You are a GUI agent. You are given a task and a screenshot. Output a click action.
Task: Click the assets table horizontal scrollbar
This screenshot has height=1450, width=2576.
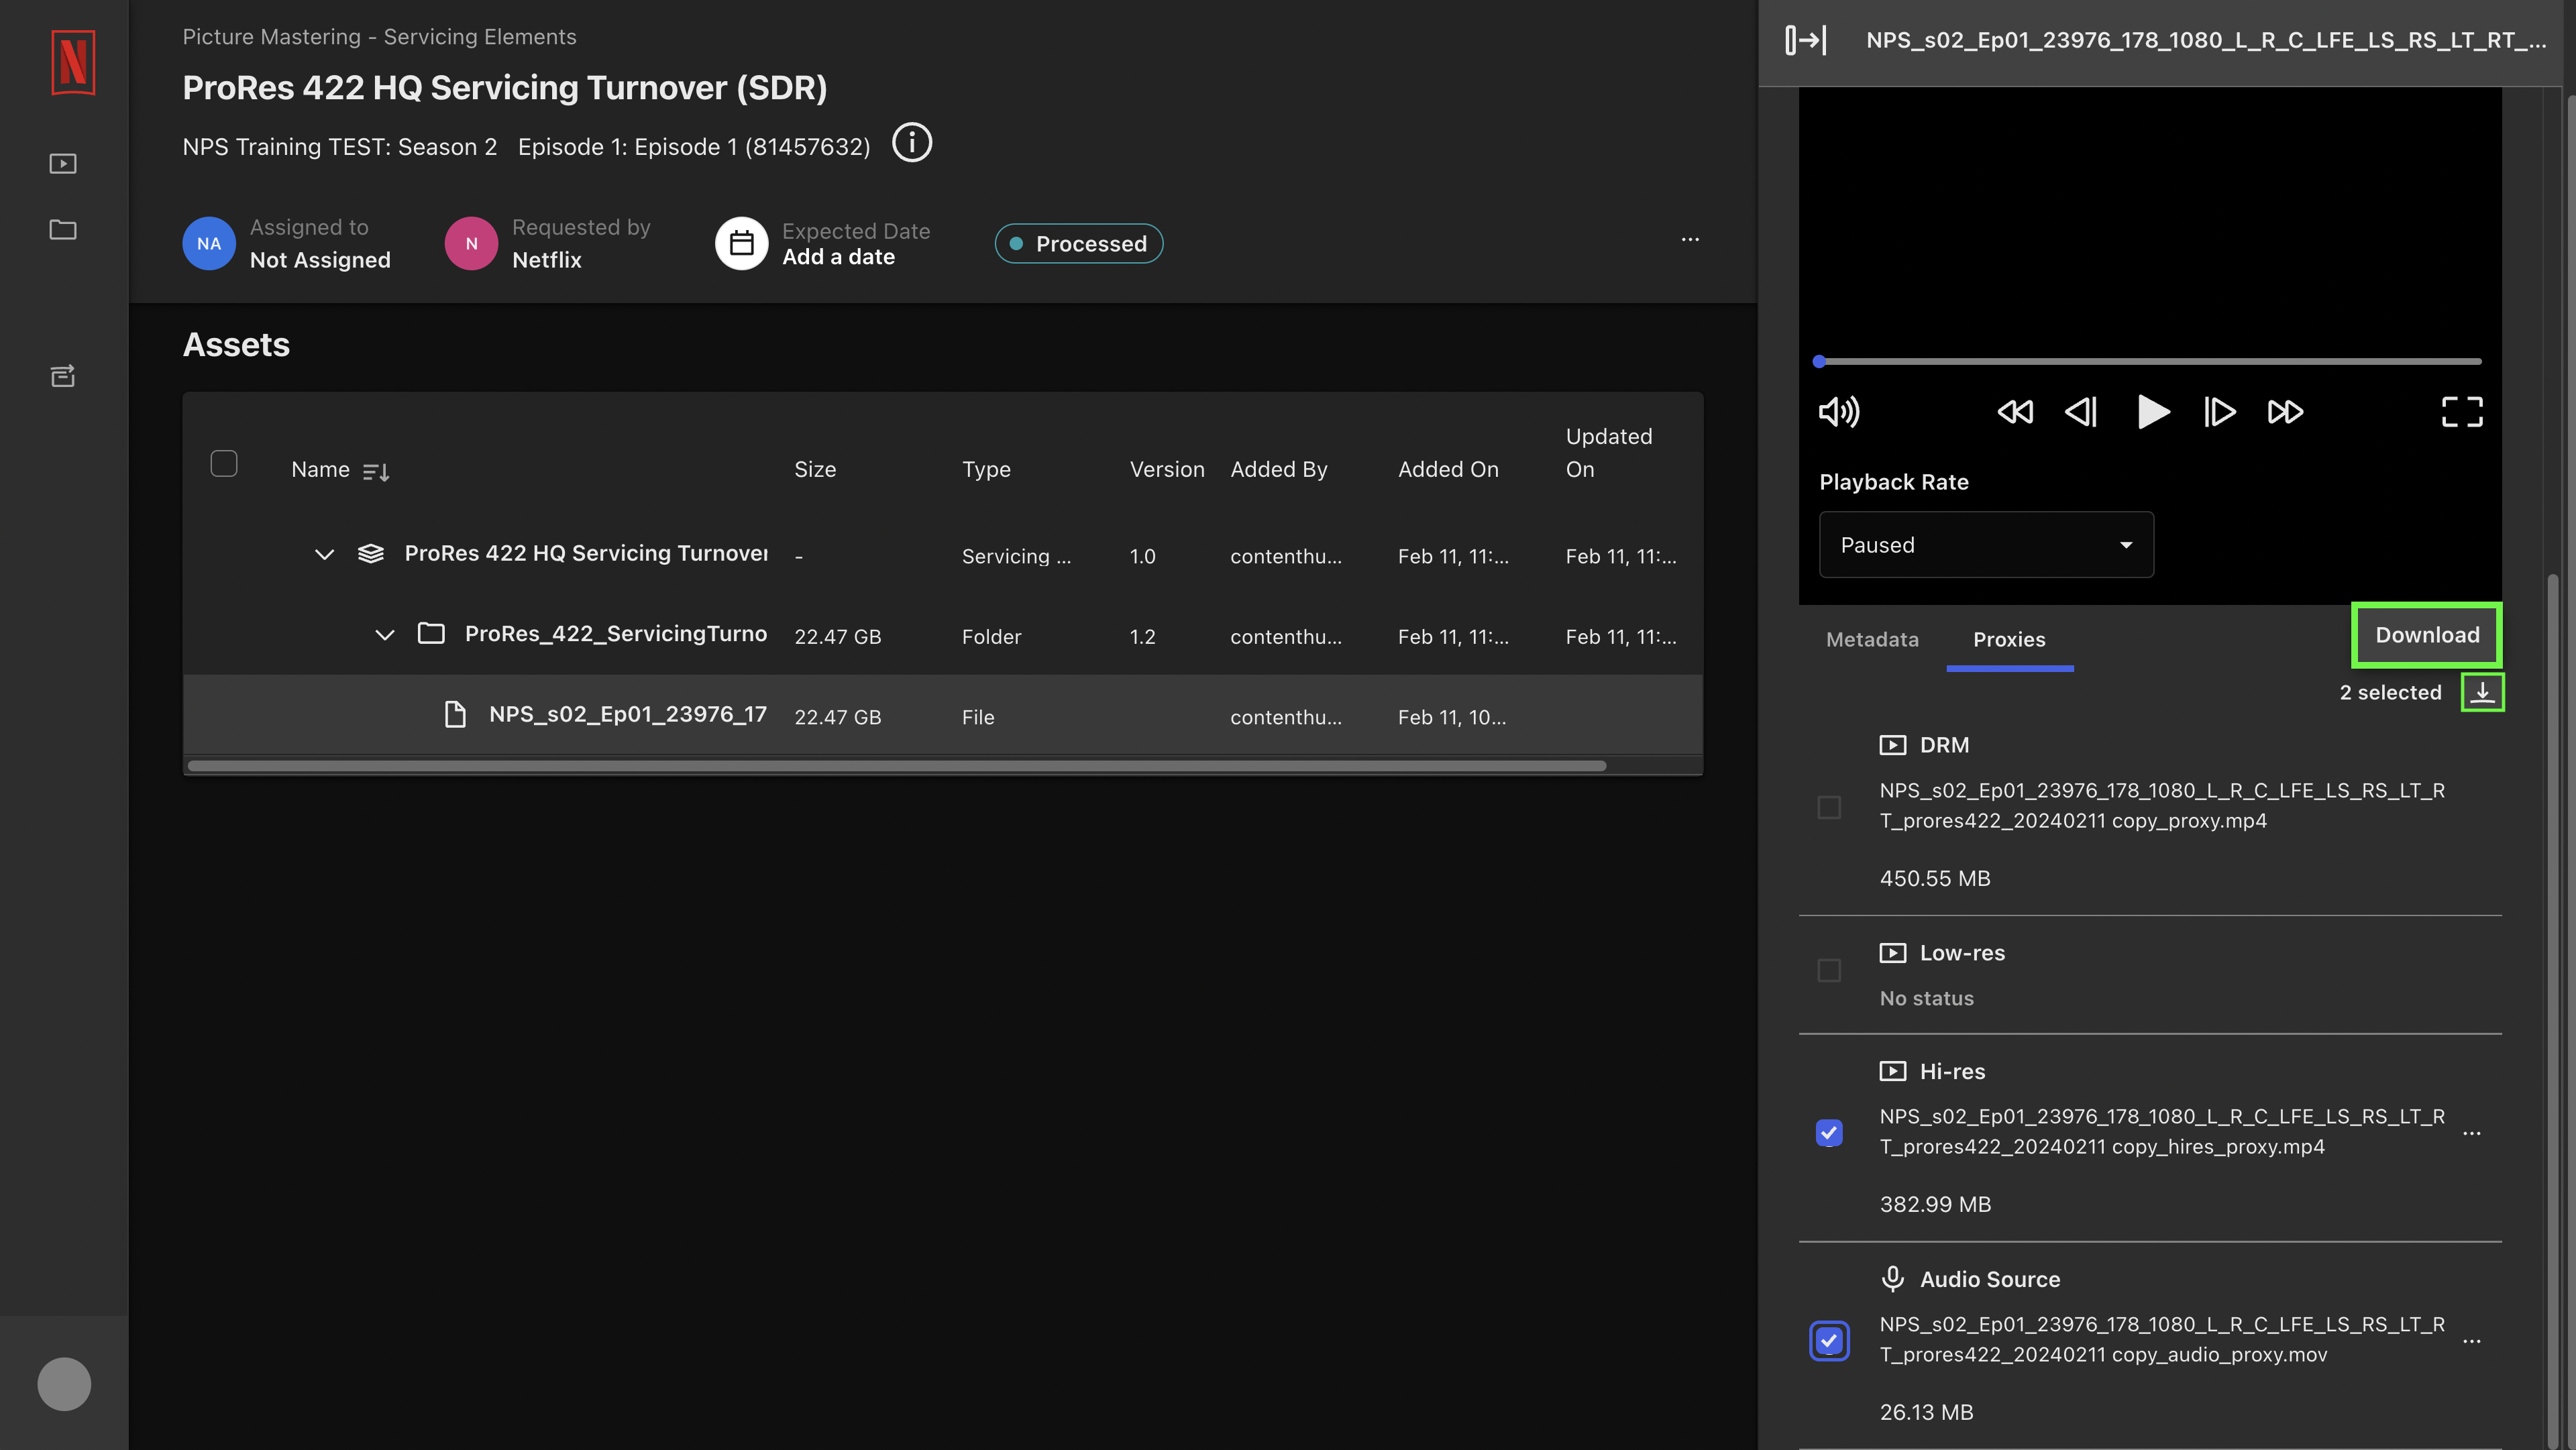coord(897,766)
